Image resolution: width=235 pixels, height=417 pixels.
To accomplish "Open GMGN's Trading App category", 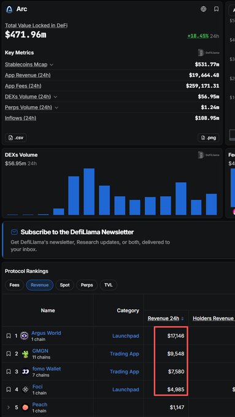I will (x=125, y=354).
